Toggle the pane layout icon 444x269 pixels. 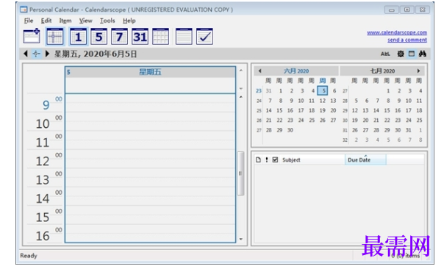pos(412,54)
